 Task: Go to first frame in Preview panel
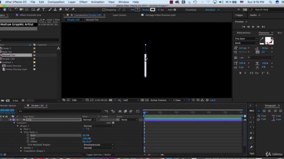click(x=244, y=26)
